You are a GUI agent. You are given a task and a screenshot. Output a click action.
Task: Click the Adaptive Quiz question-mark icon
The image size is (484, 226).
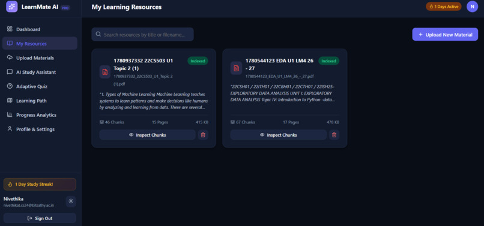pos(10,86)
